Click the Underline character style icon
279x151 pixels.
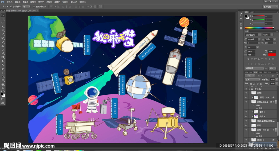coord(269,59)
